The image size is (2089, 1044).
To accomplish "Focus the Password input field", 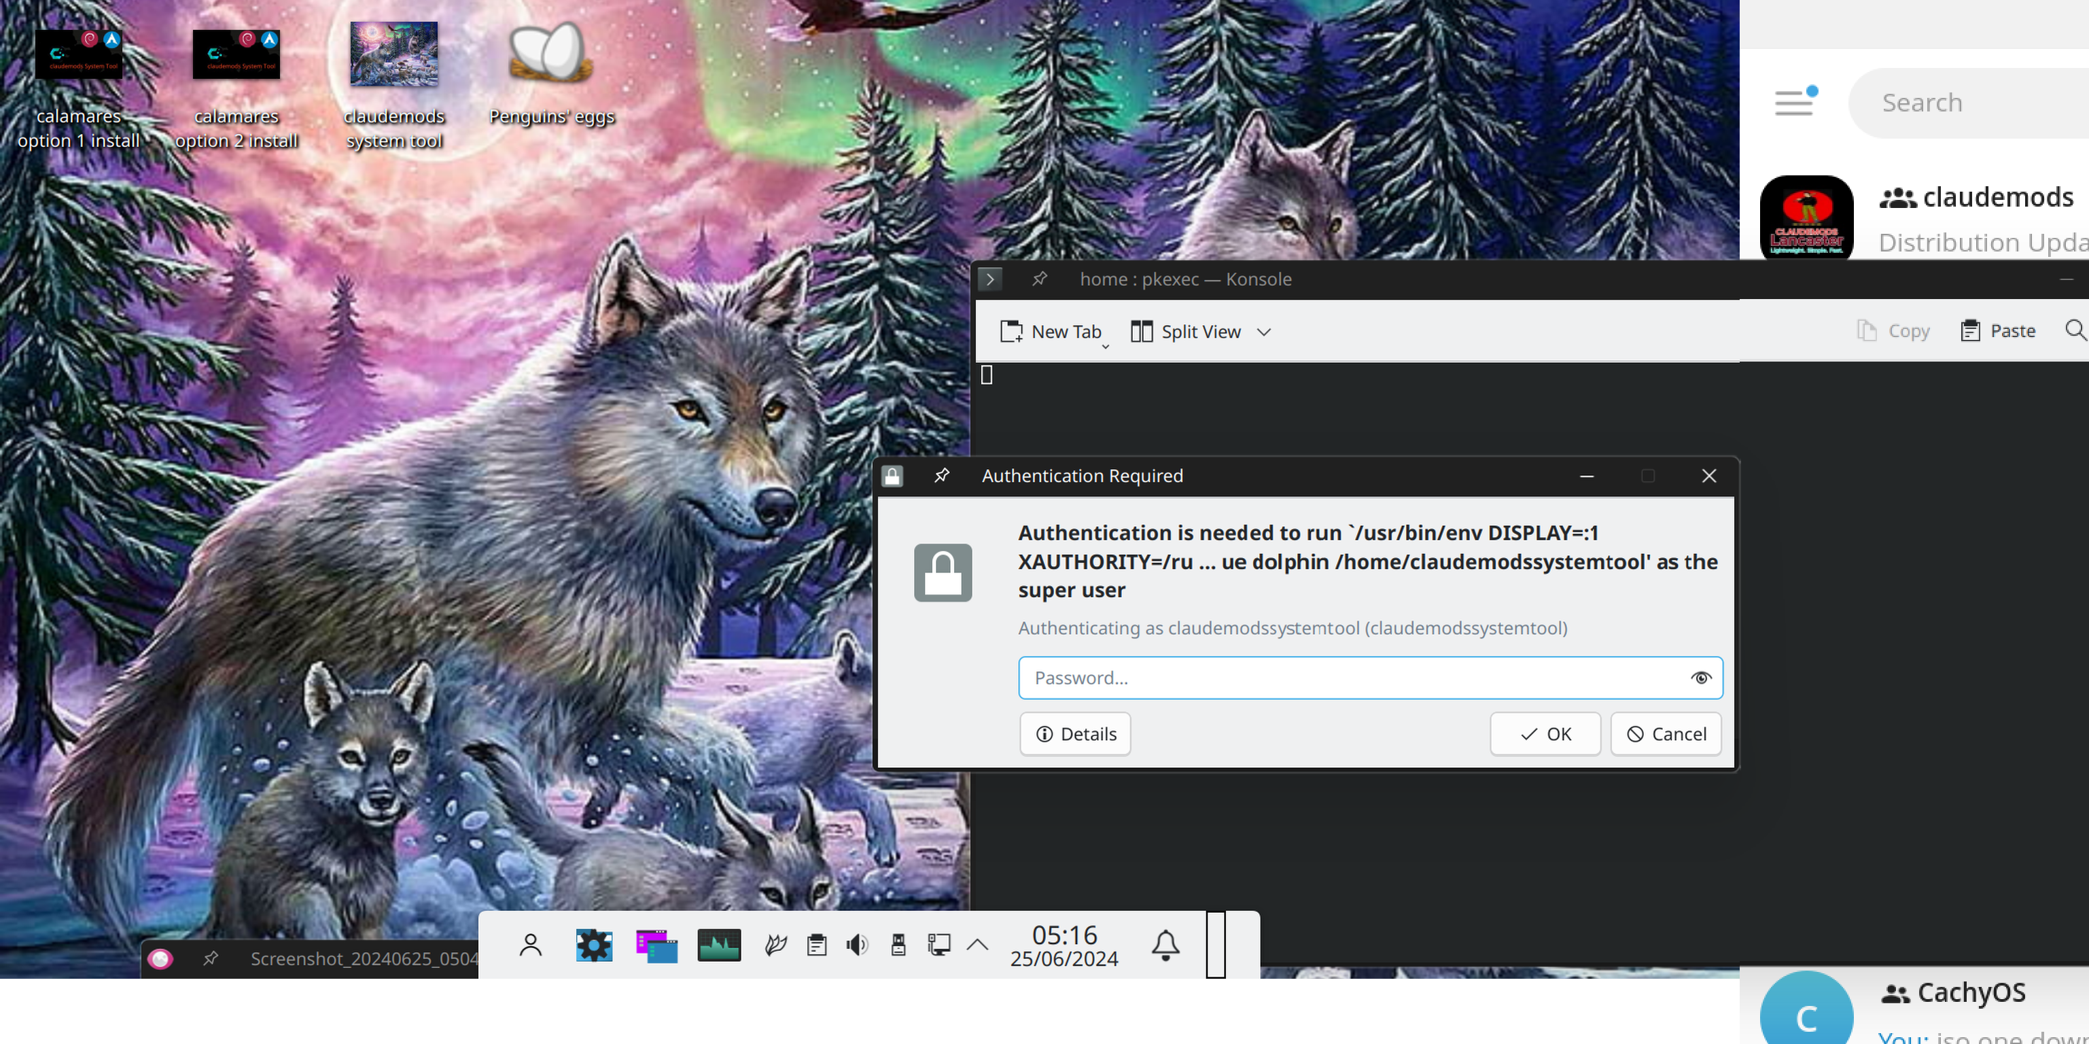I will pyautogui.click(x=1371, y=678).
